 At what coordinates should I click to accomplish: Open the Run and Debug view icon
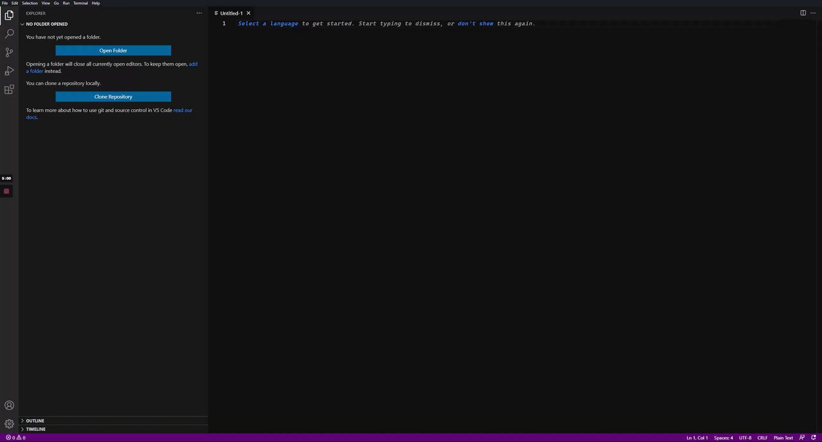(9, 71)
